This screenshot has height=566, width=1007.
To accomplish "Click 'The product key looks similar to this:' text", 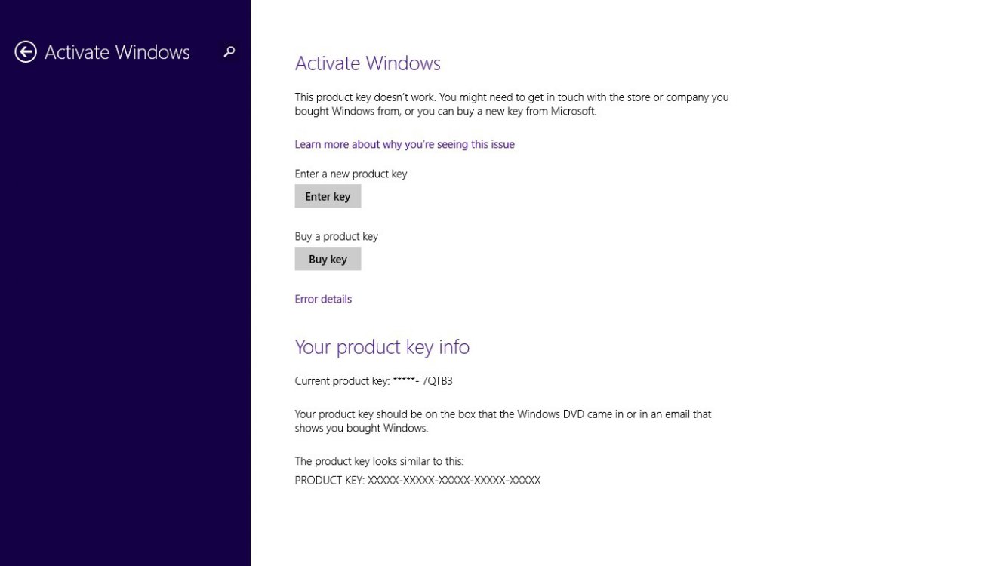I will 379,461.
